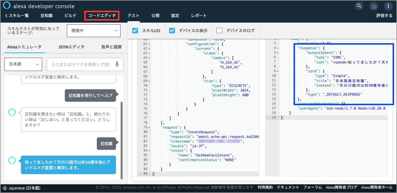Click the "ja-JP" locale value
The image size is (397, 193).
(x=197, y=146)
